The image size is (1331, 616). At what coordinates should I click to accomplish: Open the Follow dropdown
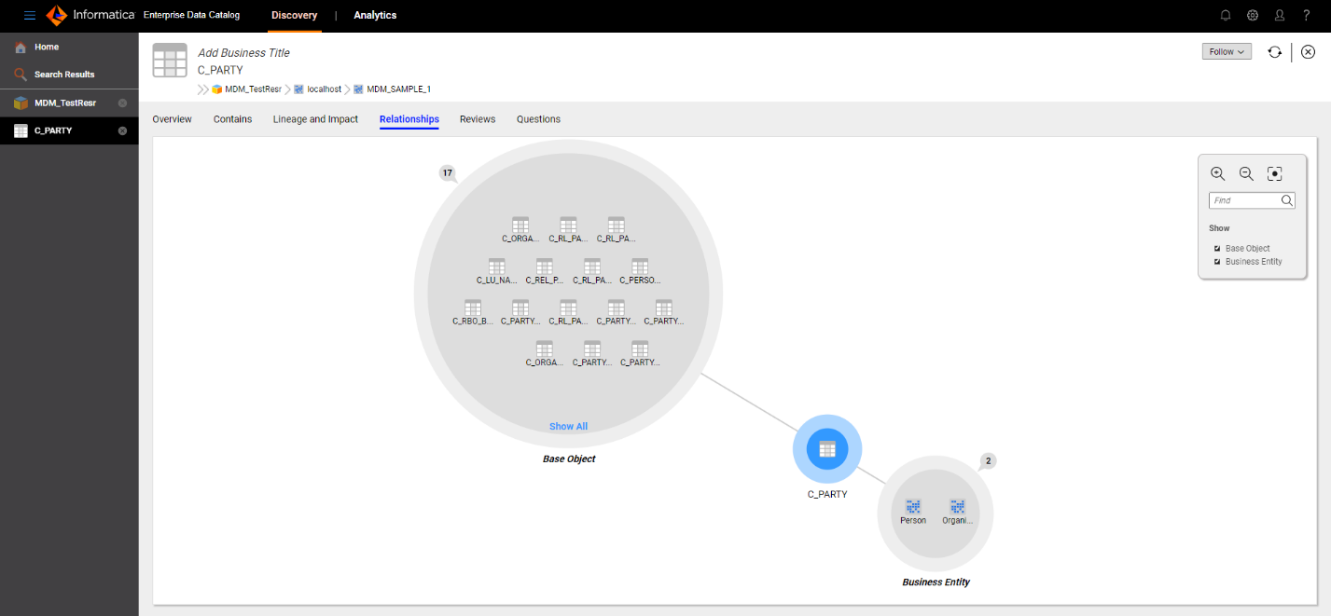tap(1227, 52)
